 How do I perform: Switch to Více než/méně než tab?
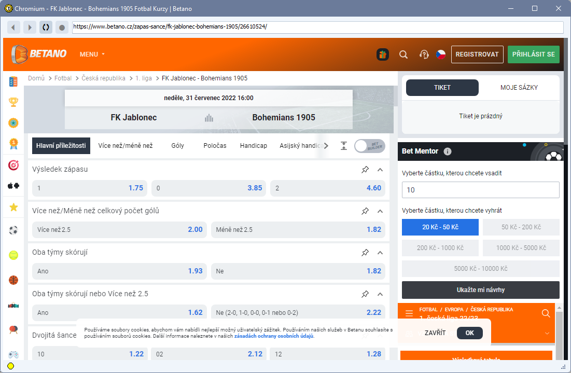126,146
